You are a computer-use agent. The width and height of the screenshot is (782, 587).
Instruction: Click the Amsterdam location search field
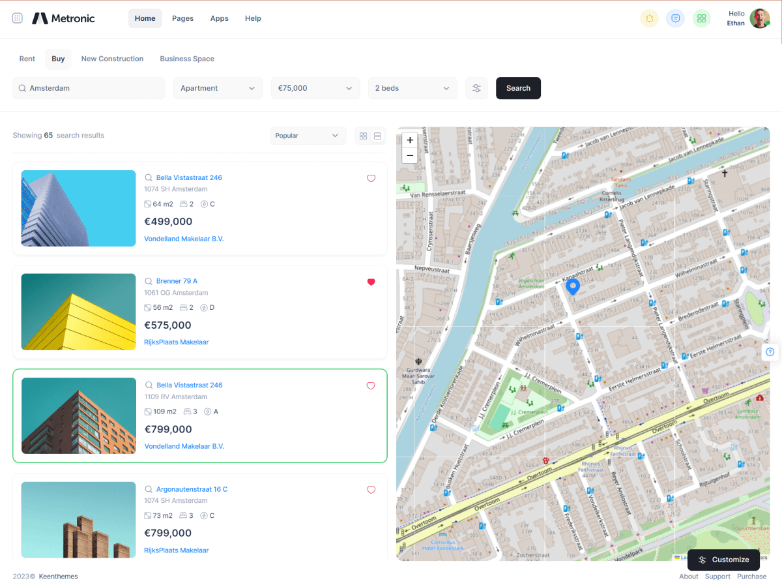coord(89,88)
